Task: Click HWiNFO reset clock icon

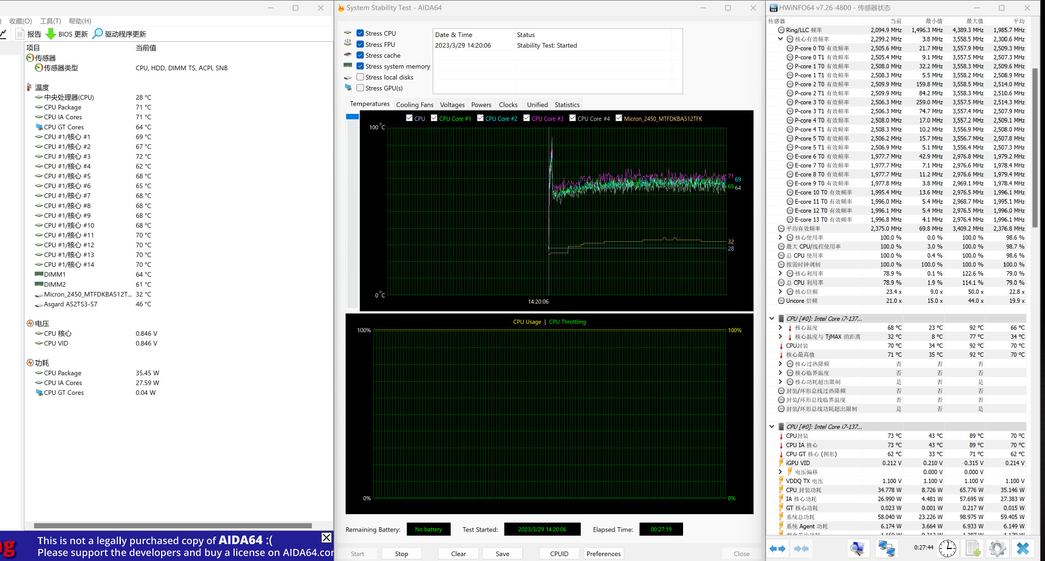Action: tap(947, 548)
